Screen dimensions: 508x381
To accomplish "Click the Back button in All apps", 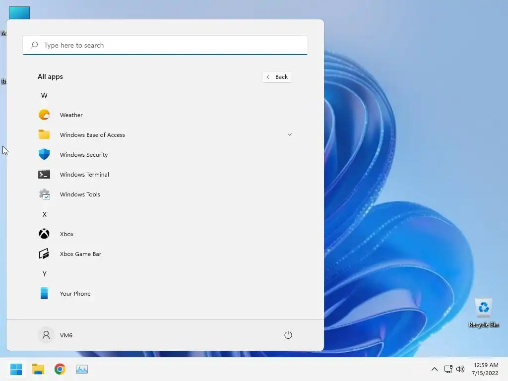I will coord(277,77).
